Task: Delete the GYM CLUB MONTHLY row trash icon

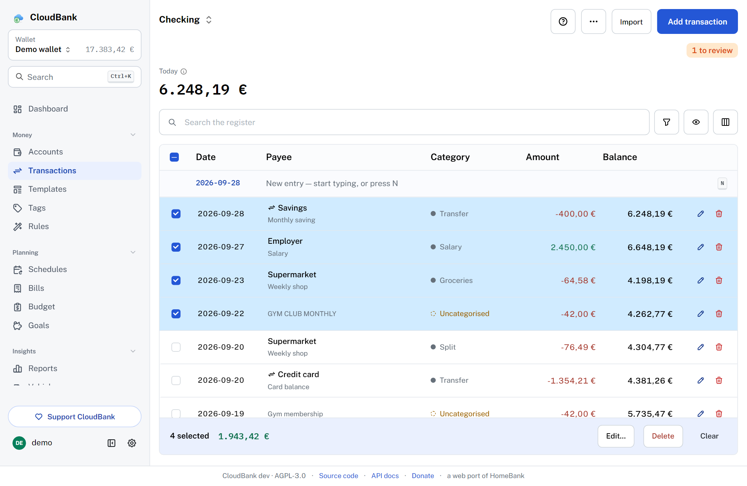Action: coord(719,313)
